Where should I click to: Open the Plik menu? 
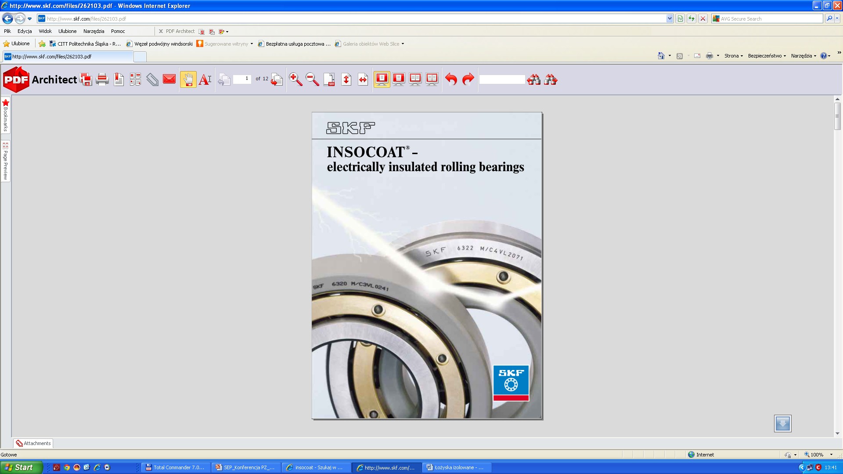7,31
